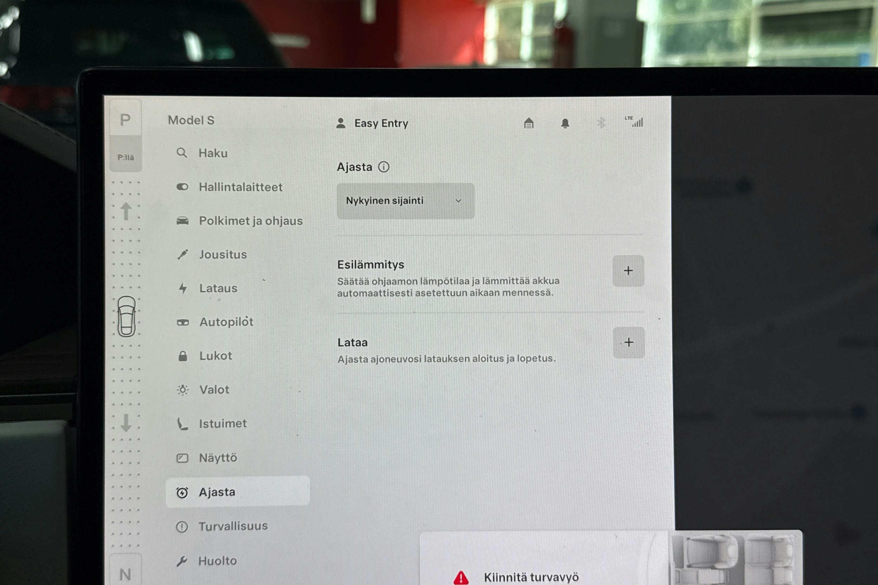Open notifications bell icon

point(565,124)
